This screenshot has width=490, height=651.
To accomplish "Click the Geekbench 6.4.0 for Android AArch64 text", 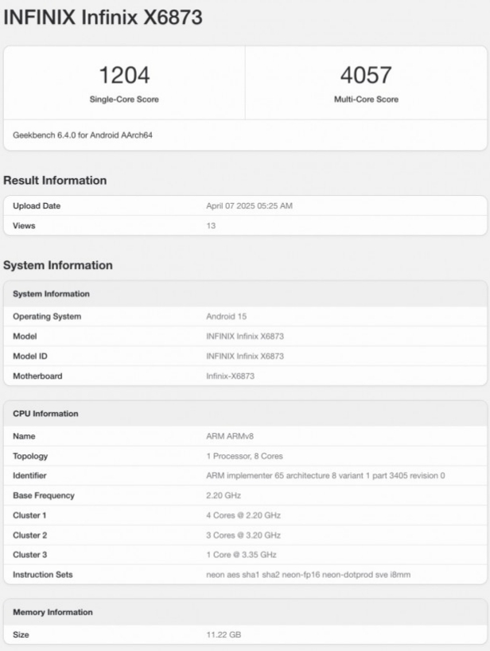I will pos(83,135).
